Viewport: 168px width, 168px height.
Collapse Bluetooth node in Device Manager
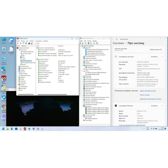(x=82, y=48)
